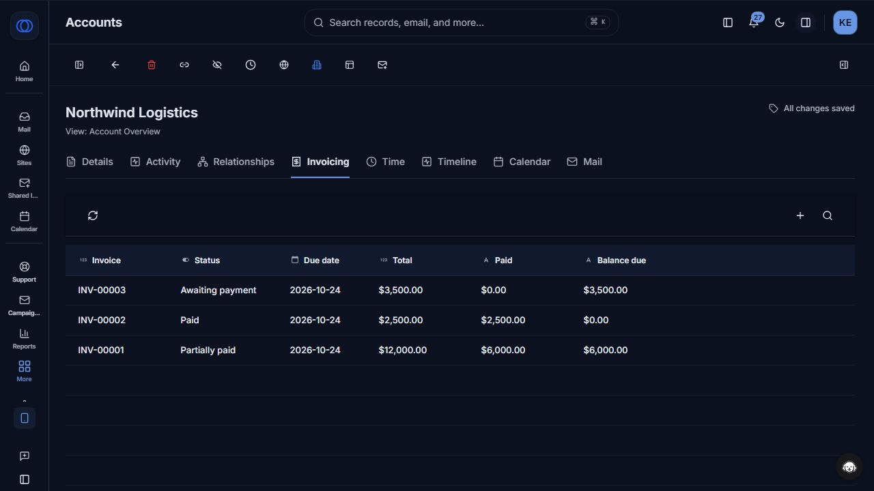The width and height of the screenshot is (874, 491).
Task: Toggle dark mode with the moon icon
Action: click(x=780, y=23)
